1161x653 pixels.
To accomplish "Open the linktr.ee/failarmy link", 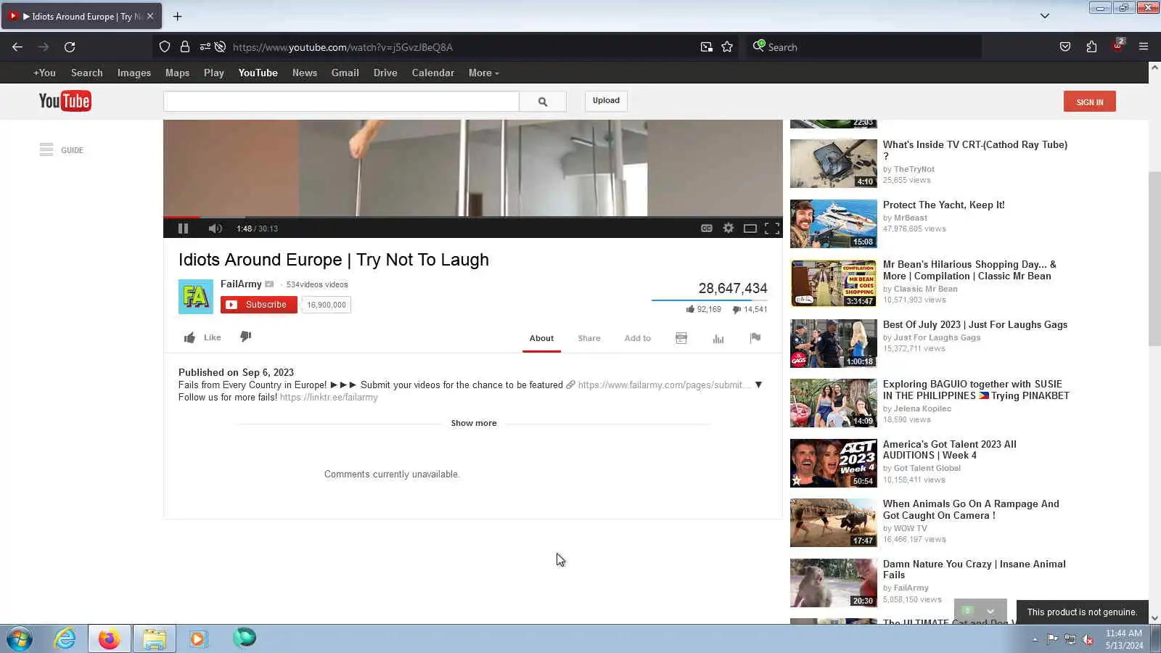I will [x=329, y=398].
